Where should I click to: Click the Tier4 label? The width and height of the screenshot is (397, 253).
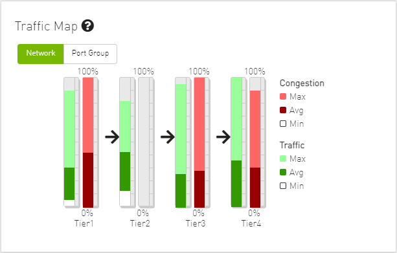(251, 224)
